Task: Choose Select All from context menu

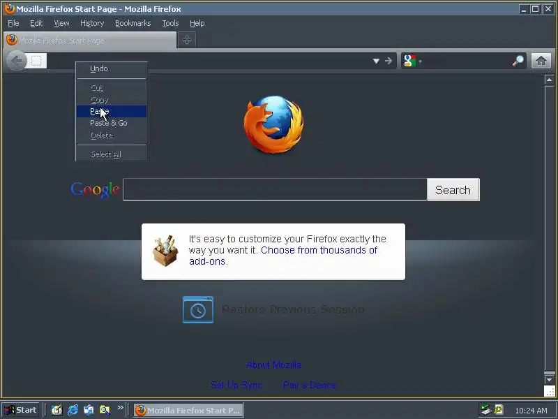Action: (112, 154)
